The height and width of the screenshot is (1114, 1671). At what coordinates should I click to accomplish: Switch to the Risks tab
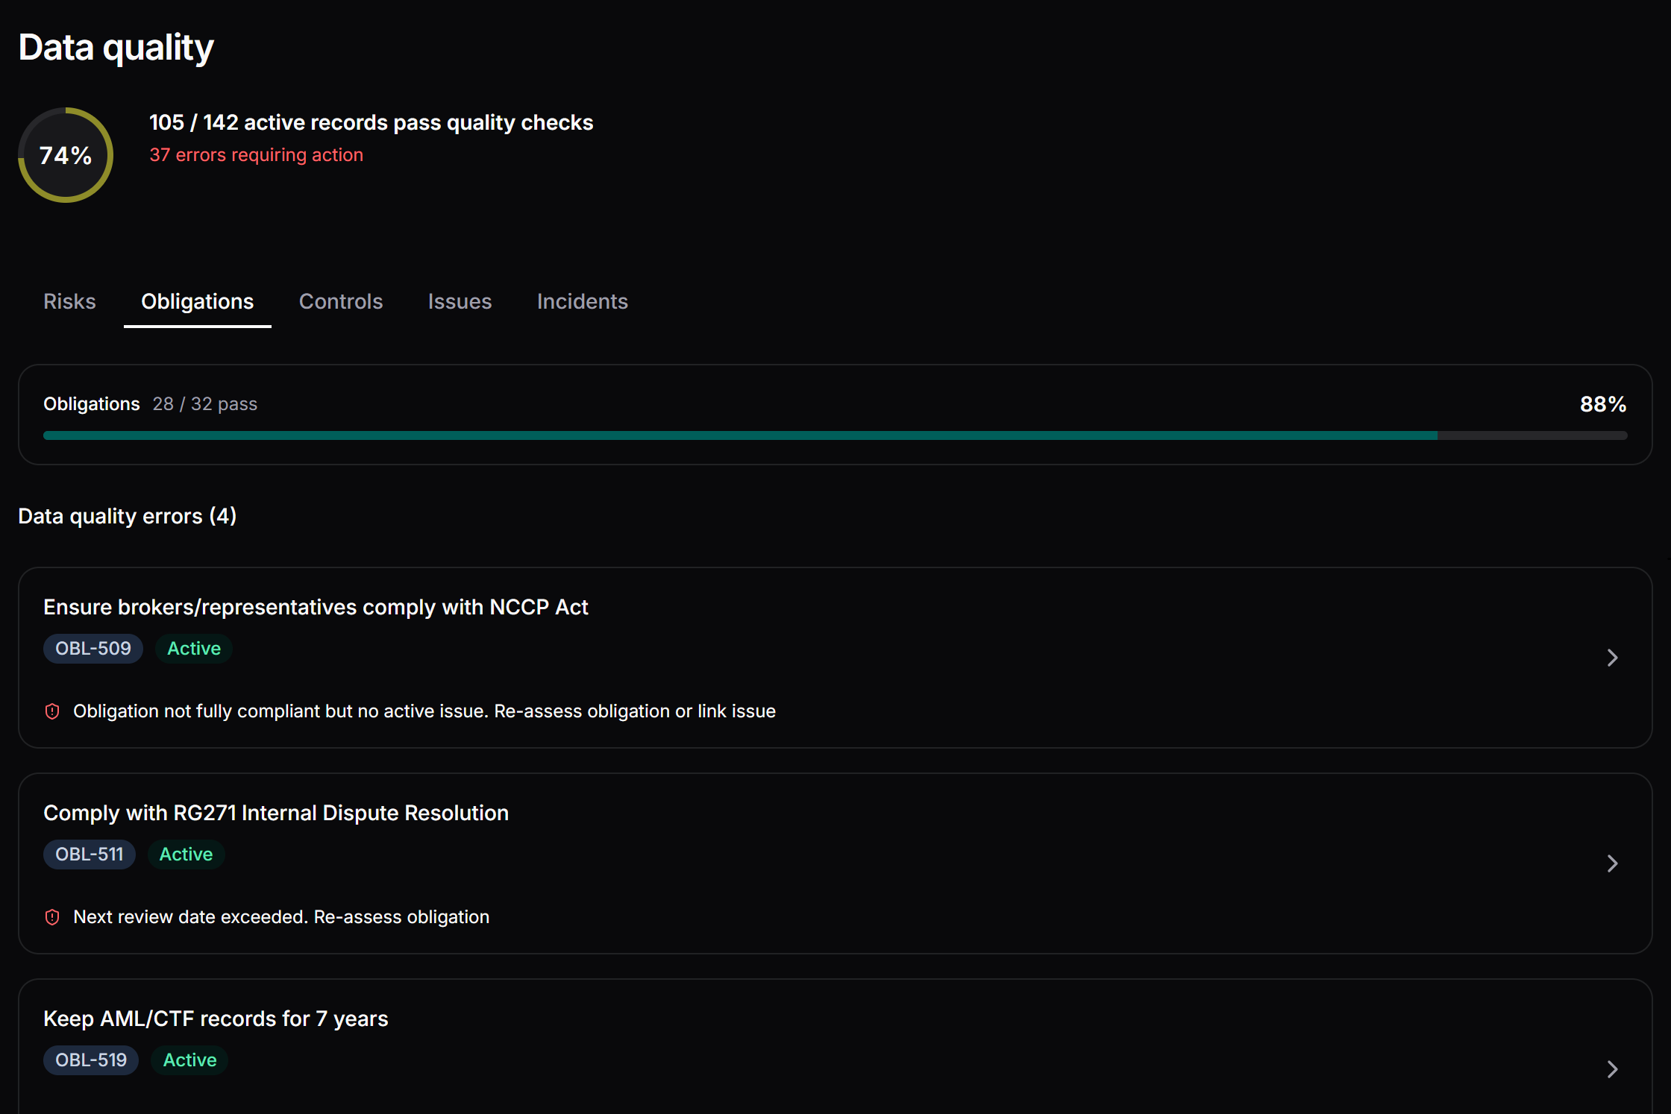click(69, 301)
